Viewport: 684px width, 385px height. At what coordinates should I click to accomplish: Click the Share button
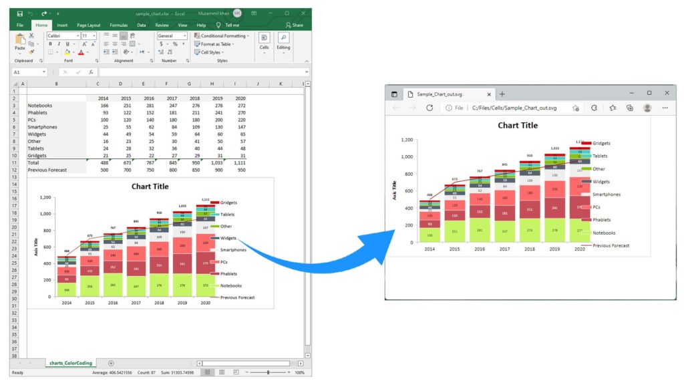tap(296, 25)
